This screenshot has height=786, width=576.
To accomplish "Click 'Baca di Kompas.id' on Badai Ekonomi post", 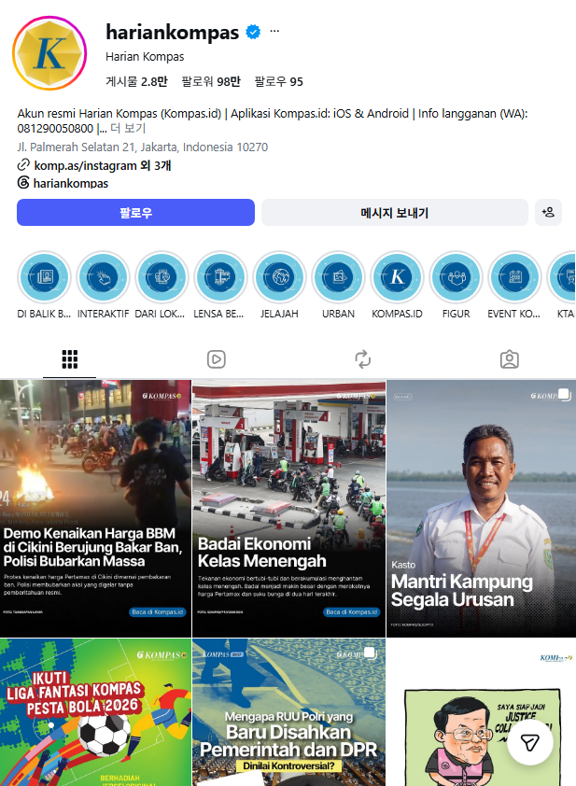I will pos(352,612).
